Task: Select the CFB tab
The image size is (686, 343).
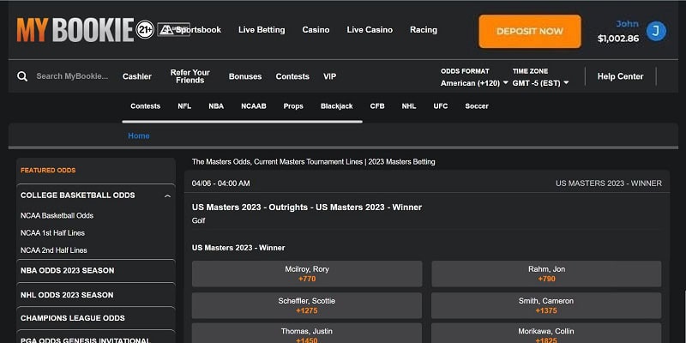Action: 377,106
